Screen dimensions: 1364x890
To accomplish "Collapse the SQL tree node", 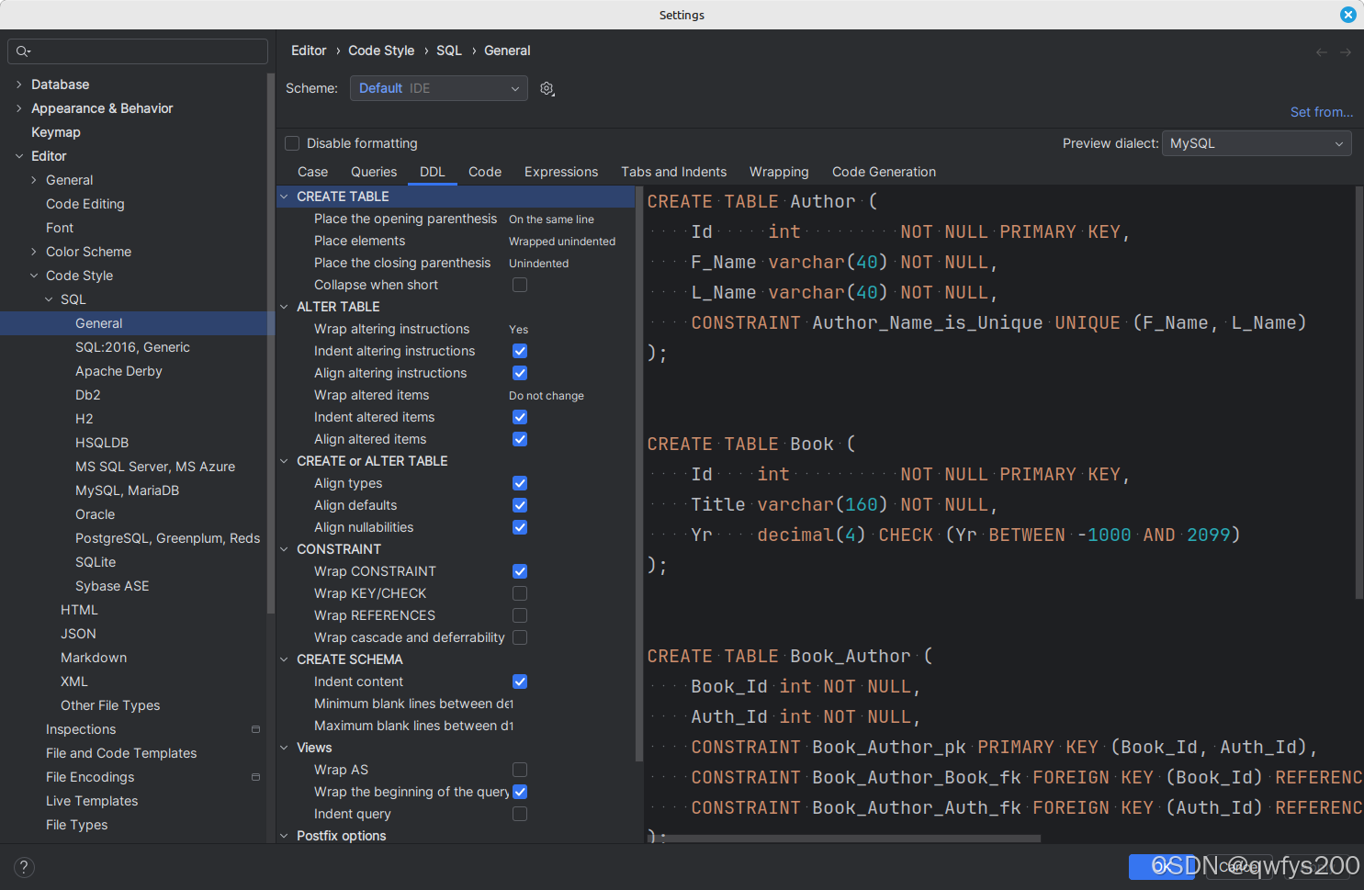I will pos(49,299).
